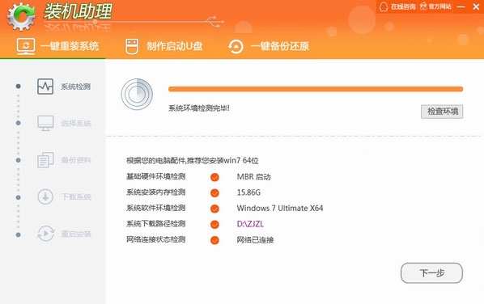This screenshot has height=304, width=484.
Task: Click the 基础硬件环境检测 check mark
Action: (214, 177)
